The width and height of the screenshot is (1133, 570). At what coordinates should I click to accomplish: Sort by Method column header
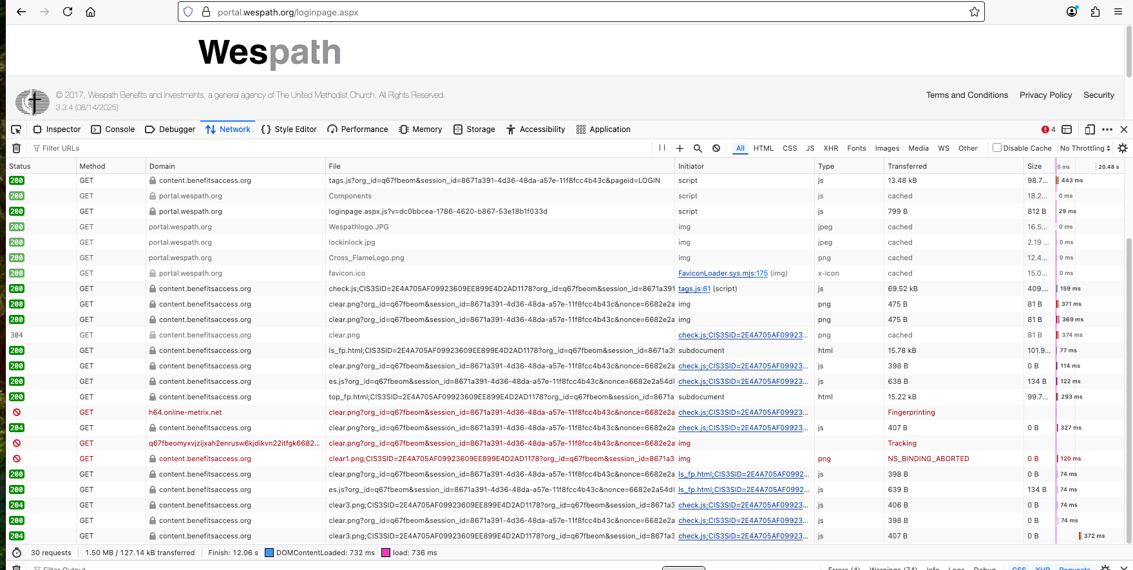click(x=111, y=166)
